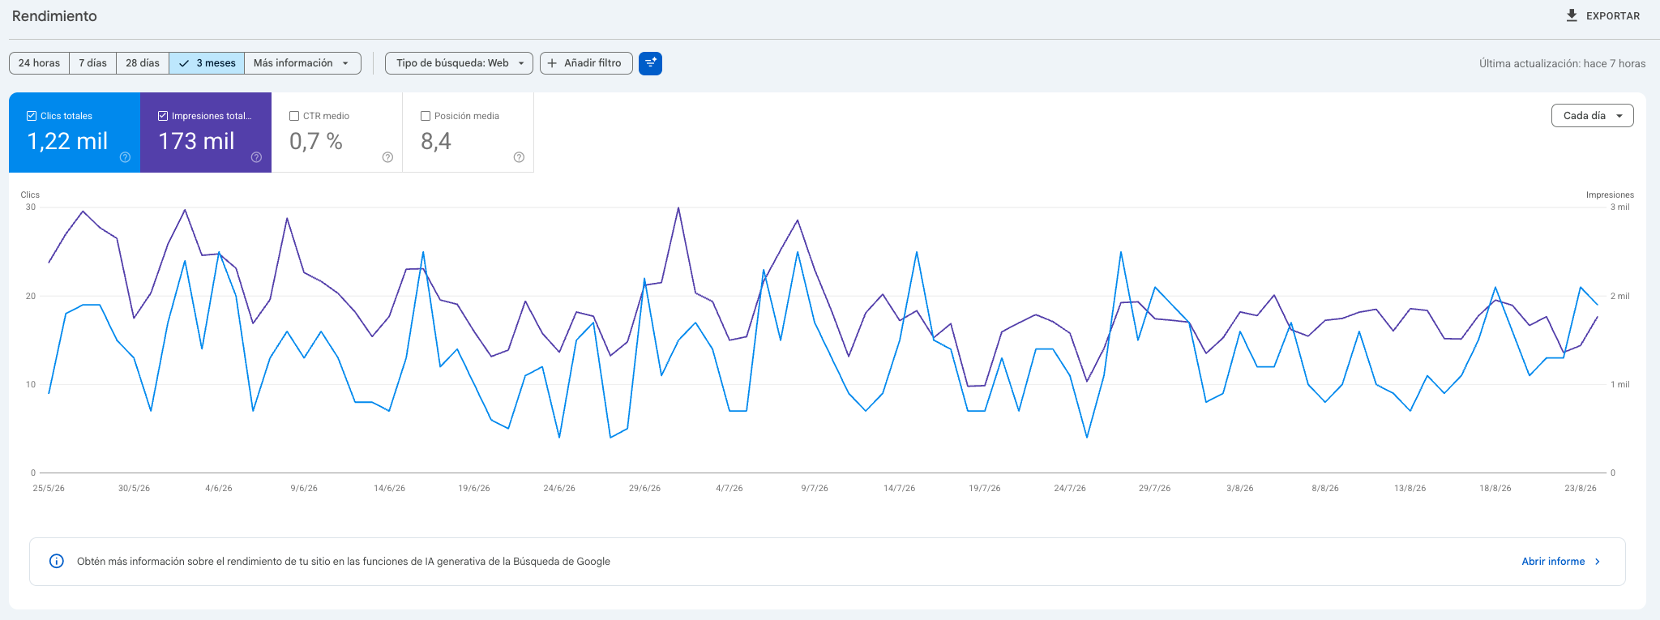Viewport: 1660px width, 620px height.
Task: Click the Rendimiento page heading
Action: click(x=54, y=16)
